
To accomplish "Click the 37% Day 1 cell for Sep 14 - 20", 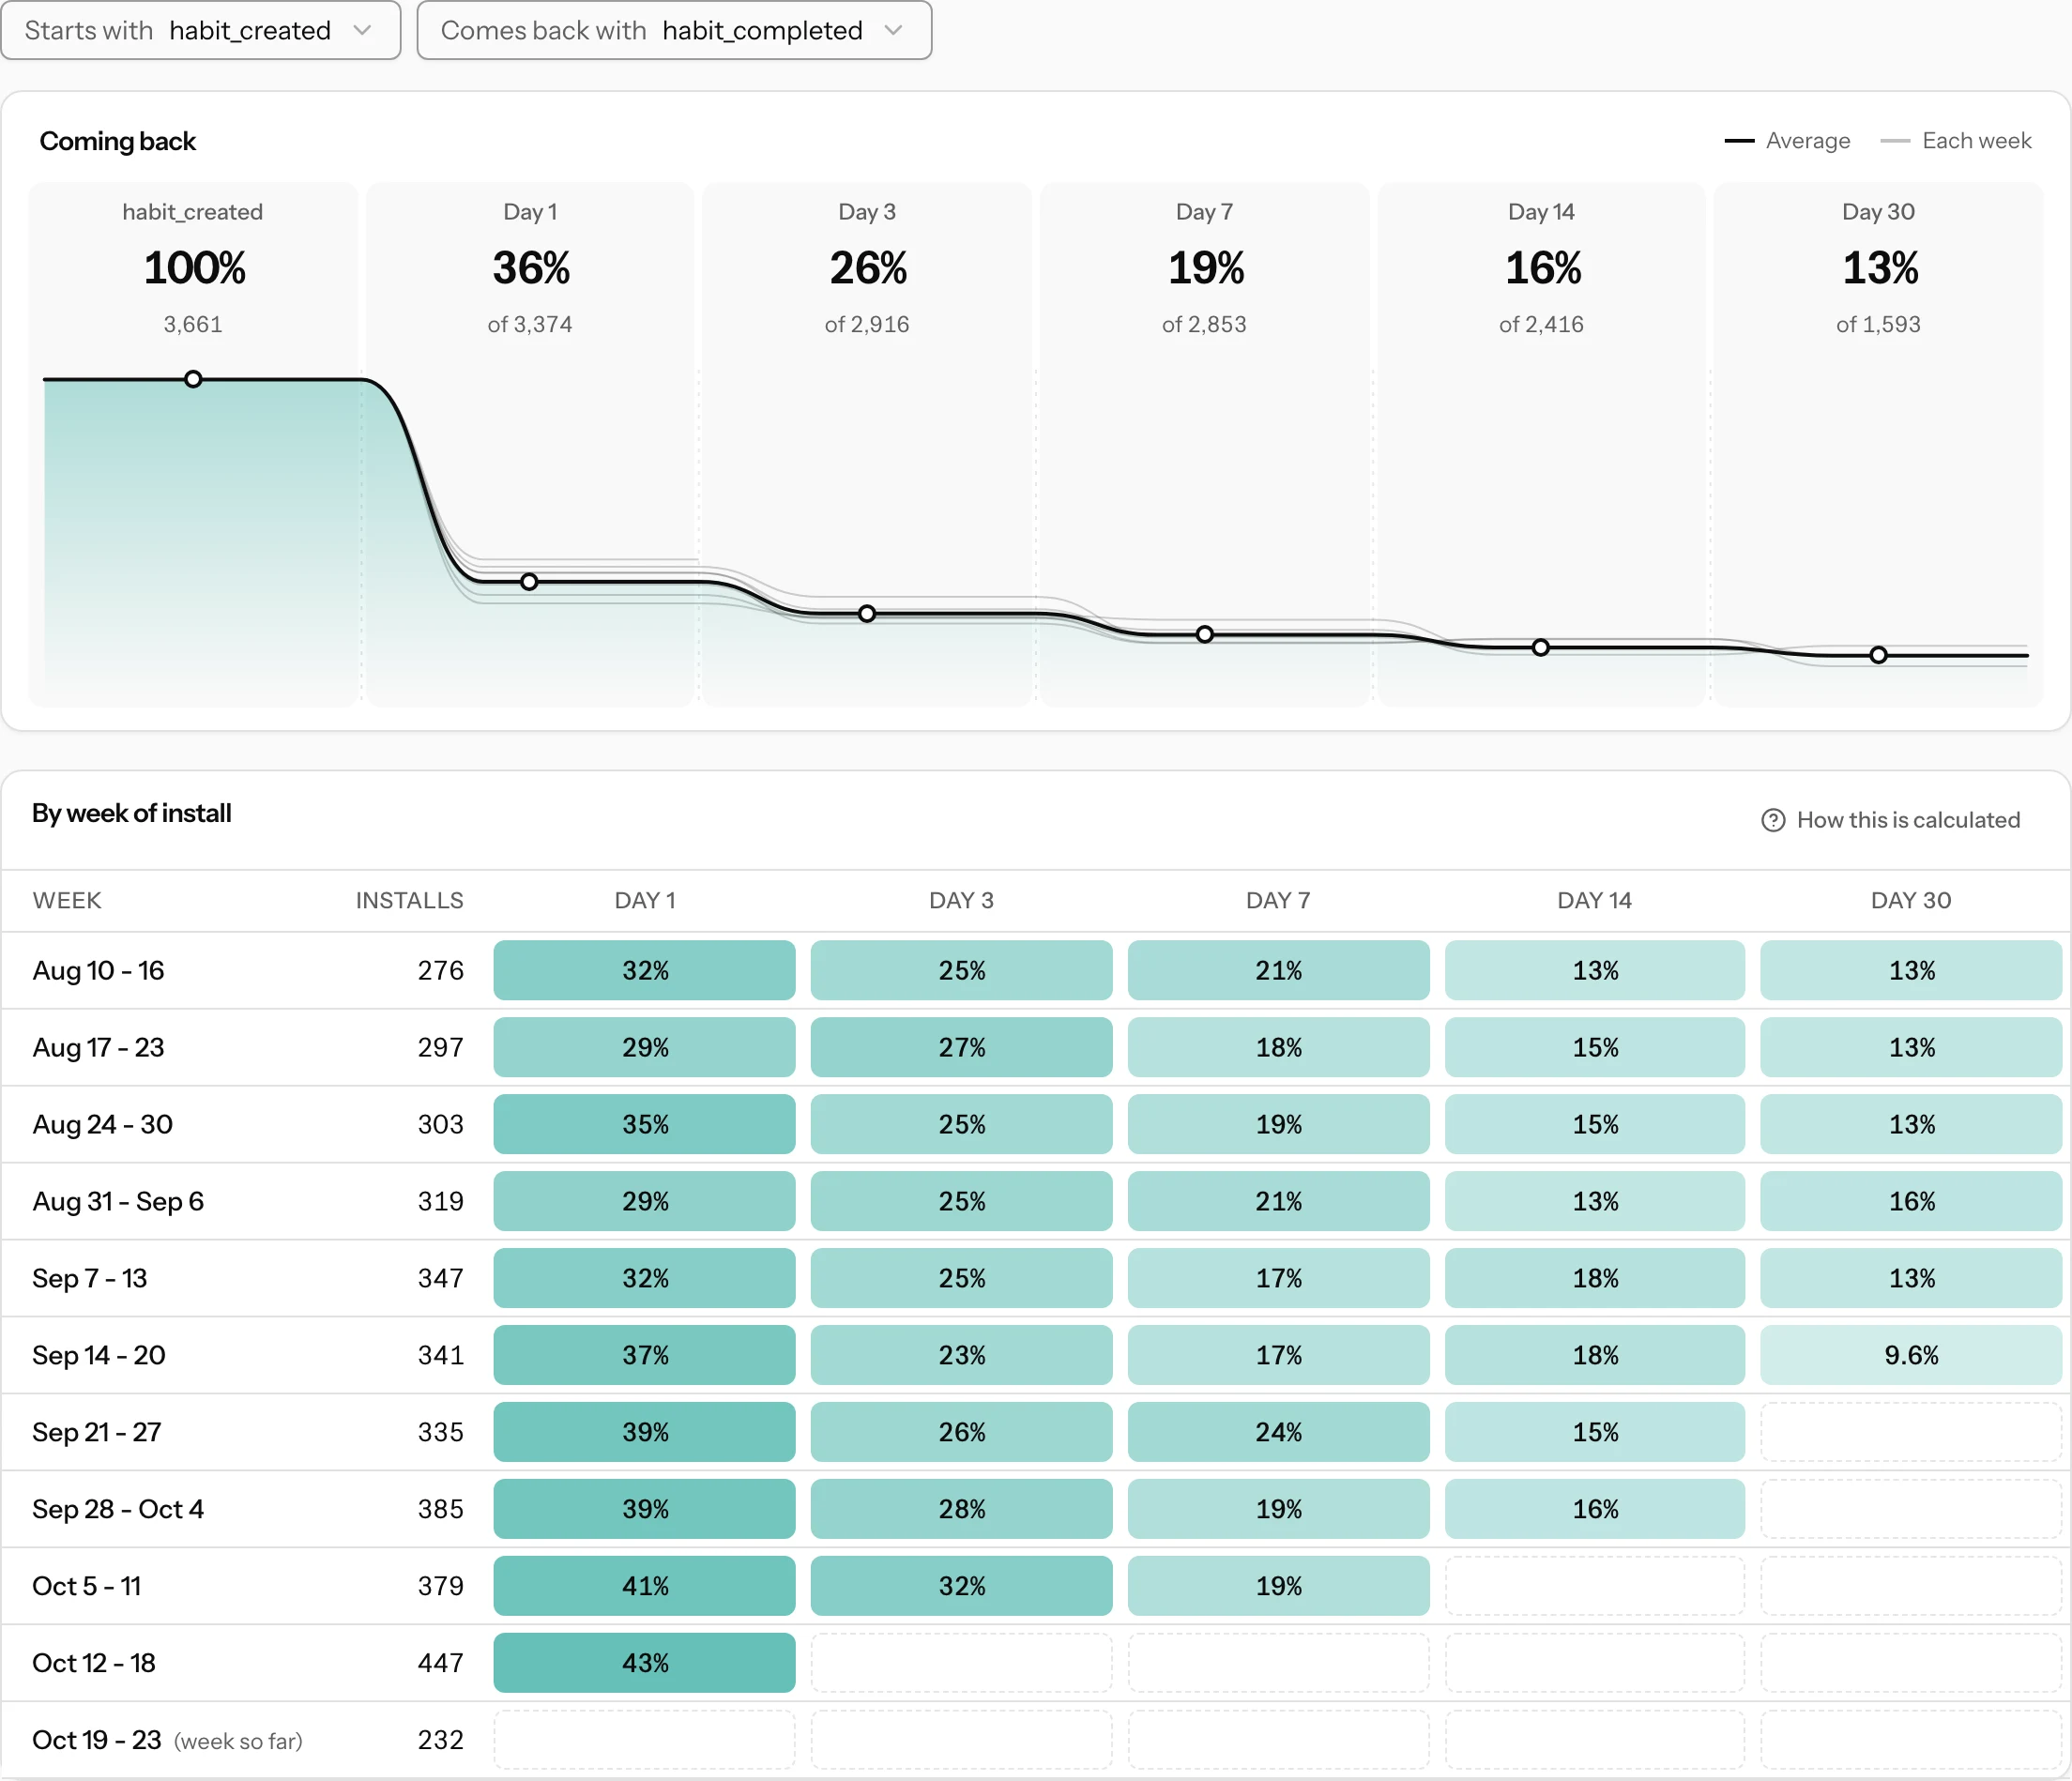I will point(645,1355).
